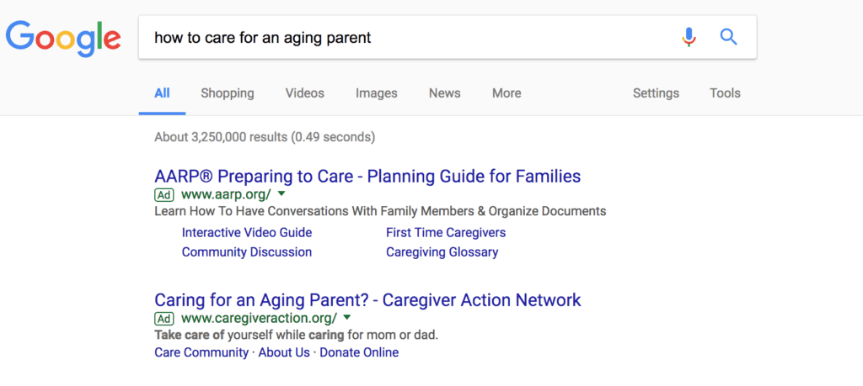
Task: Open the AARP Preparing to Care result
Action: (367, 177)
